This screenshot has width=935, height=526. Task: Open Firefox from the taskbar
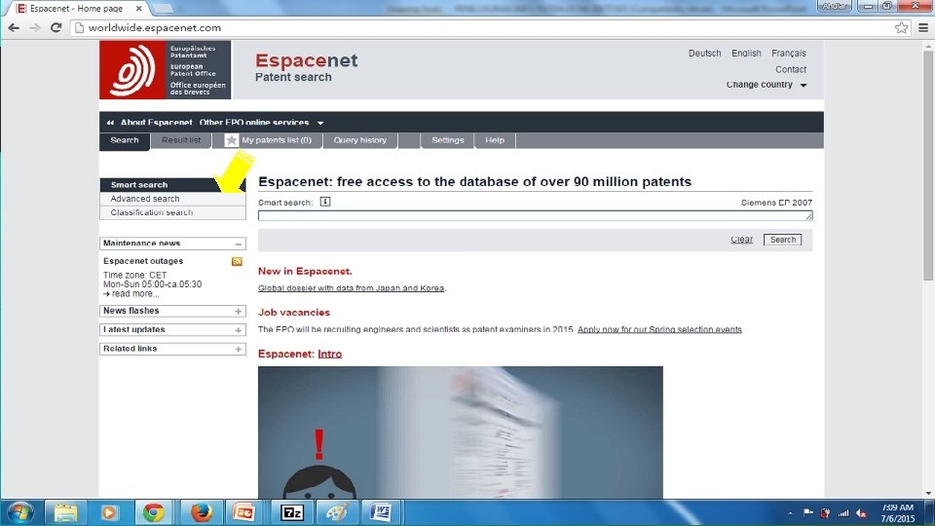(202, 513)
